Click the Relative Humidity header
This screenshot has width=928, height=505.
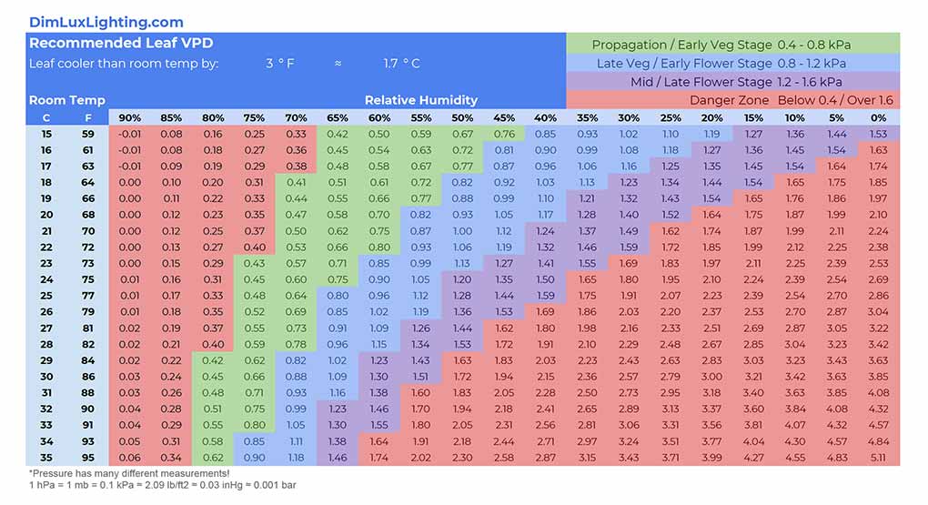[x=420, y=100]
